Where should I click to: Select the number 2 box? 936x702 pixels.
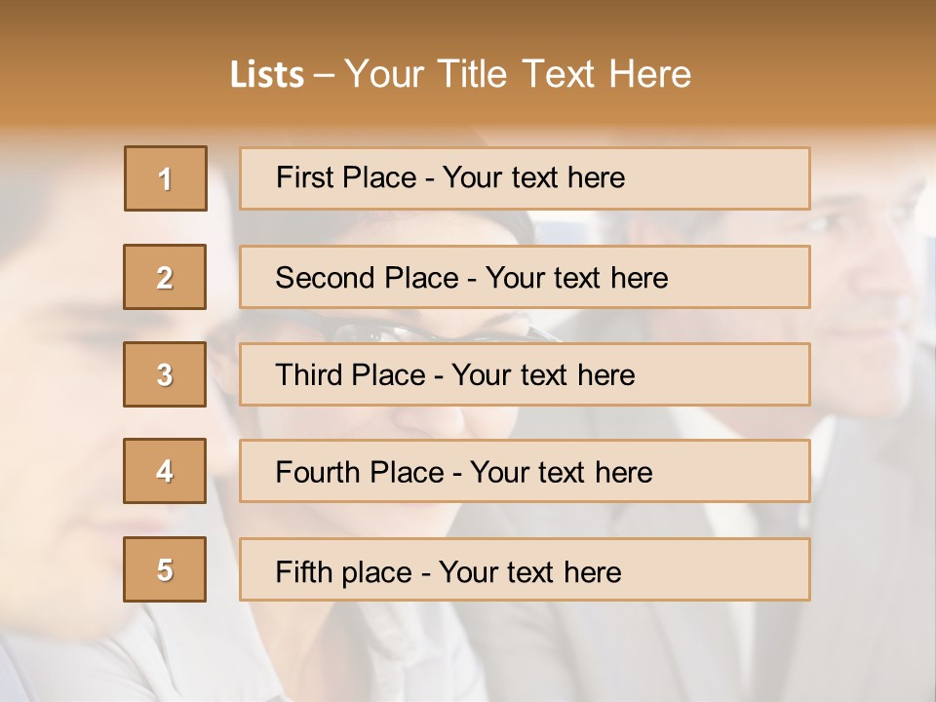point(165,277)
